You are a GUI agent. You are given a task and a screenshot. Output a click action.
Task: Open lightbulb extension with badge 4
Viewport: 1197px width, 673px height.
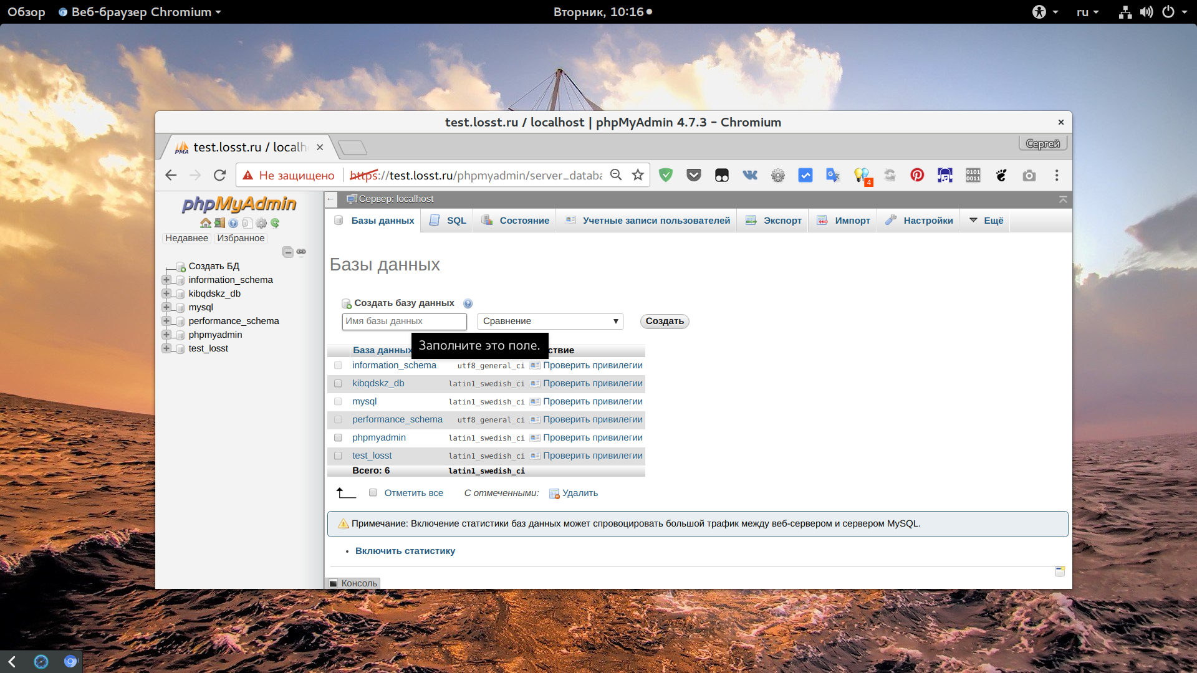point(862,176)
